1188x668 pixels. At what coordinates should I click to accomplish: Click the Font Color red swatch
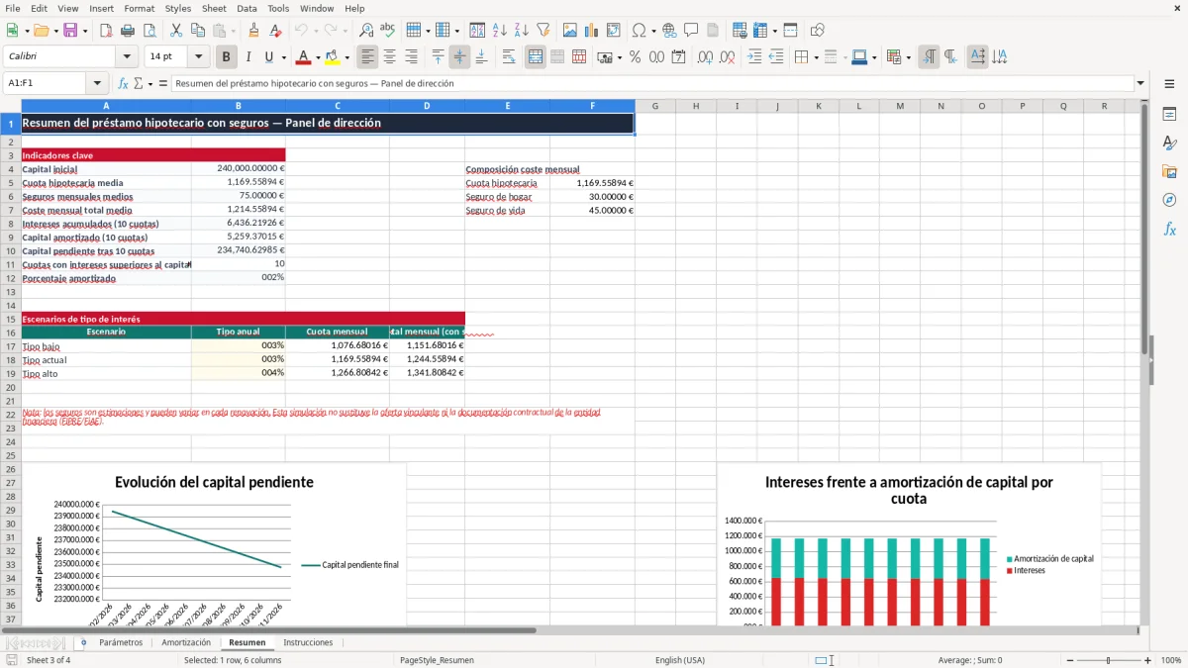tap(304, 57)
